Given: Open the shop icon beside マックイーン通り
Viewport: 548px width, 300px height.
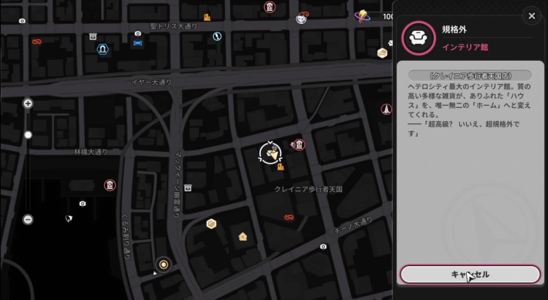Looking at the screenshot, I should pyautogui.click(x=188, y=188).
